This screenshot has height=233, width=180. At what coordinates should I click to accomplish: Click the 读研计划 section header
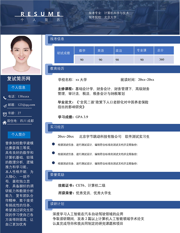[x=114, y=205]
